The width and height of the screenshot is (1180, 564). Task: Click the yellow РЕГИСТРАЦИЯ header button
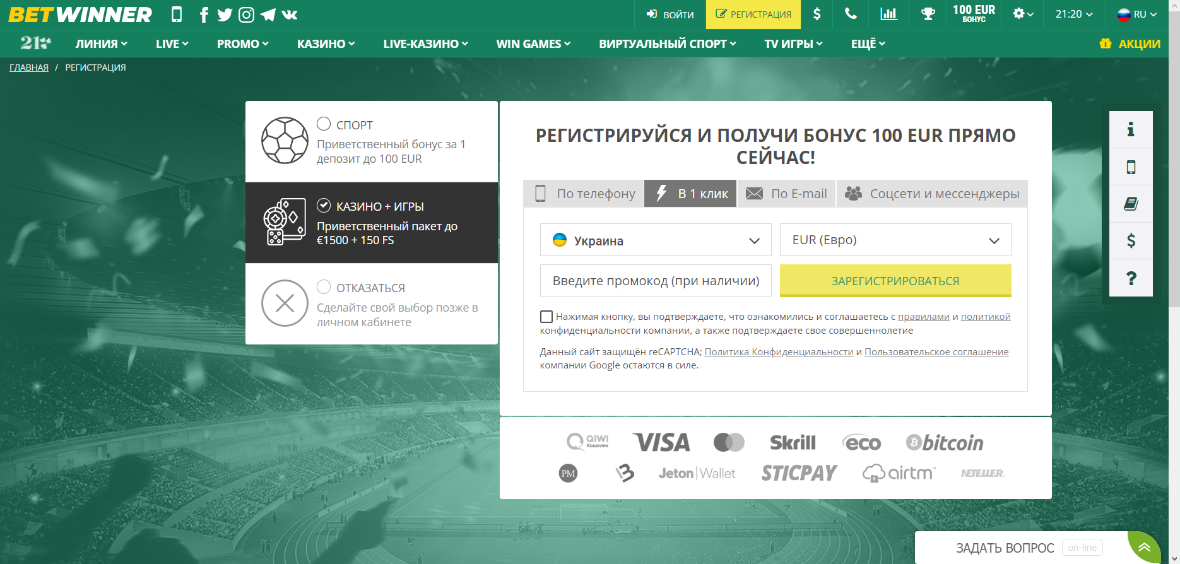click(x=753, y=14)
